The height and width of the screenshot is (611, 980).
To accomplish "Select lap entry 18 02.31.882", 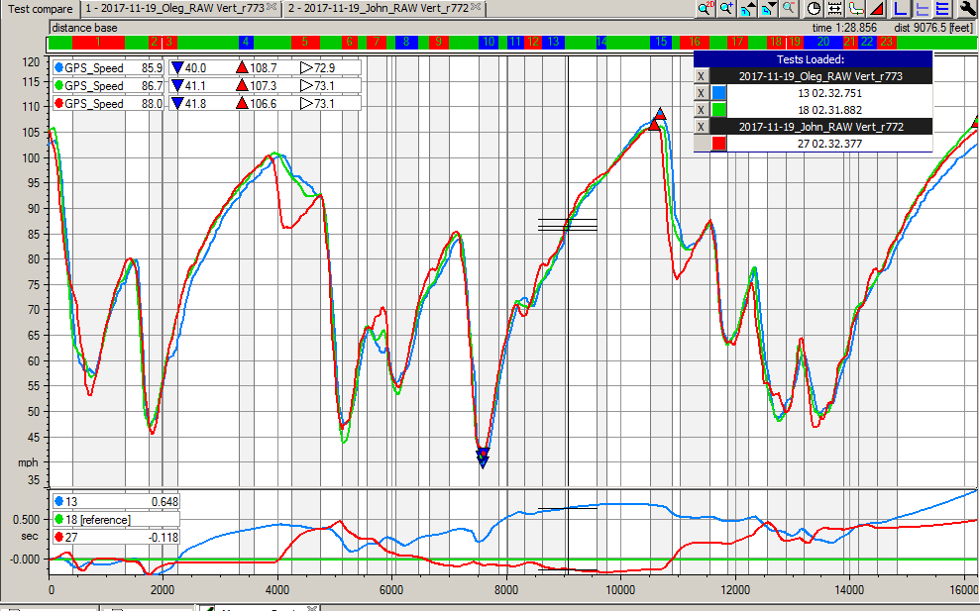I will tap(829, 110).
